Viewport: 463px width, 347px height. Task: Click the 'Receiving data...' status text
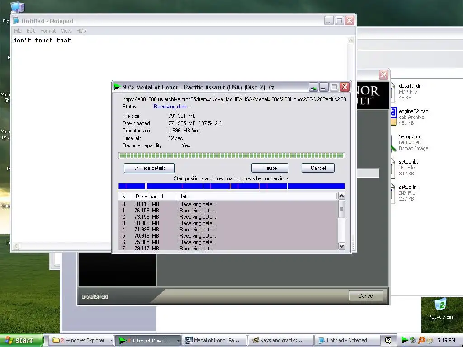[x=172, y=107]
